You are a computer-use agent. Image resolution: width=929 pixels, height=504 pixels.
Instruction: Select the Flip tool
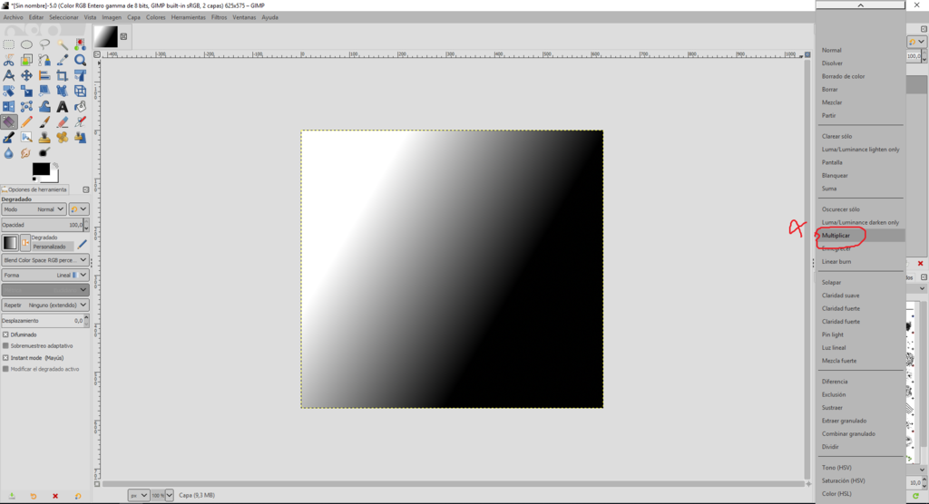[9, 106]
